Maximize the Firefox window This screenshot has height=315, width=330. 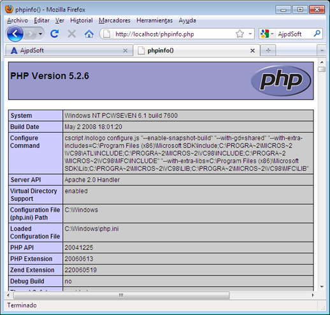pyautogui.click(x=300, y=10)
